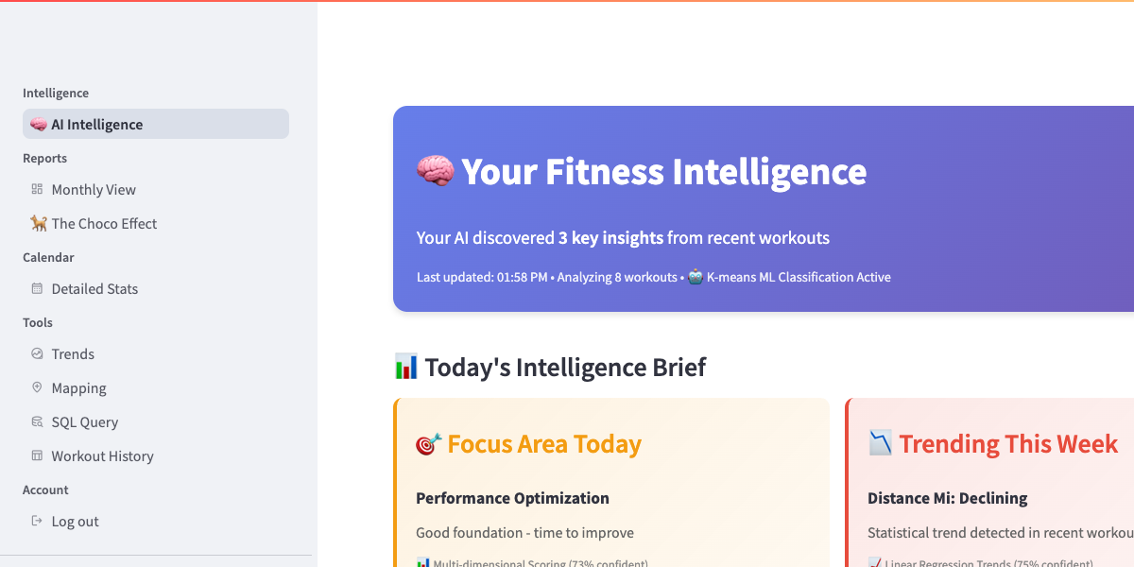The height and width of the screenshot is (567, 1134).
Task: Click the Log out arrow icon
Action: click(37, 521)
